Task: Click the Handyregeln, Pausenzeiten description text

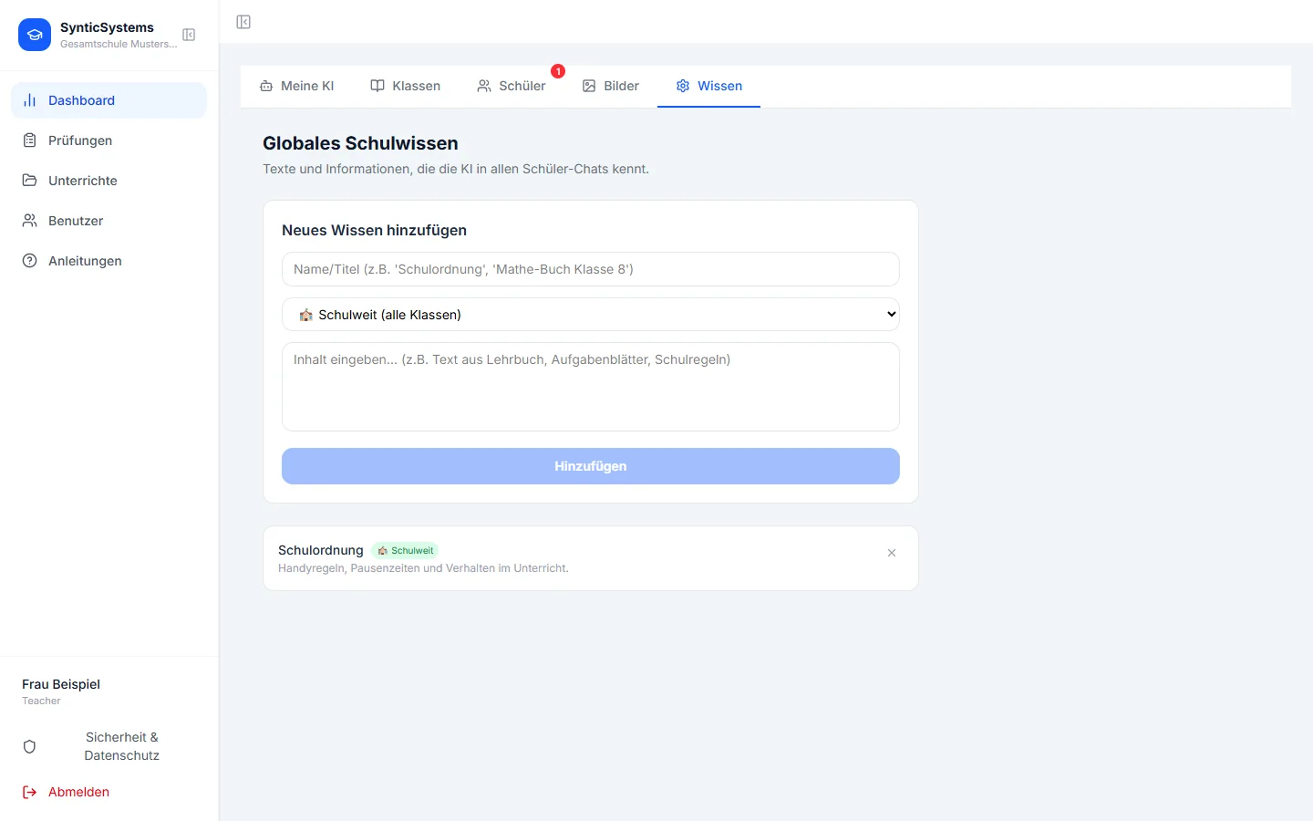Action: click(423, 568)
